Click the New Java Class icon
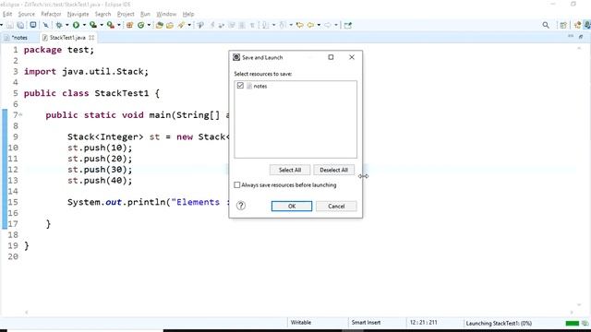Image resolution: width=591 pixels, height=332 pixels. 141,25
